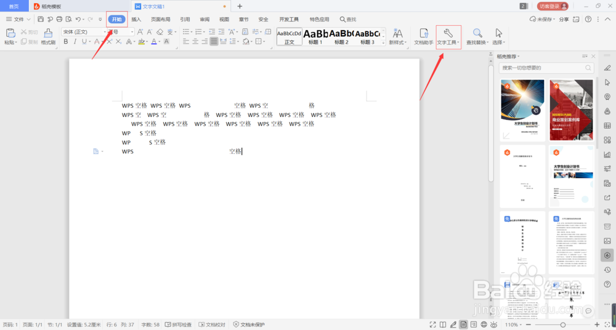This screenshot has height=330, width=616.
Task: Click the Increase Indent icon
Action: tap(221, 32)
